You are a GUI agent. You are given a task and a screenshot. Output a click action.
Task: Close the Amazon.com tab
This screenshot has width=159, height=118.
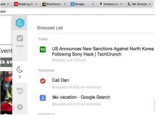pos(121,4)
